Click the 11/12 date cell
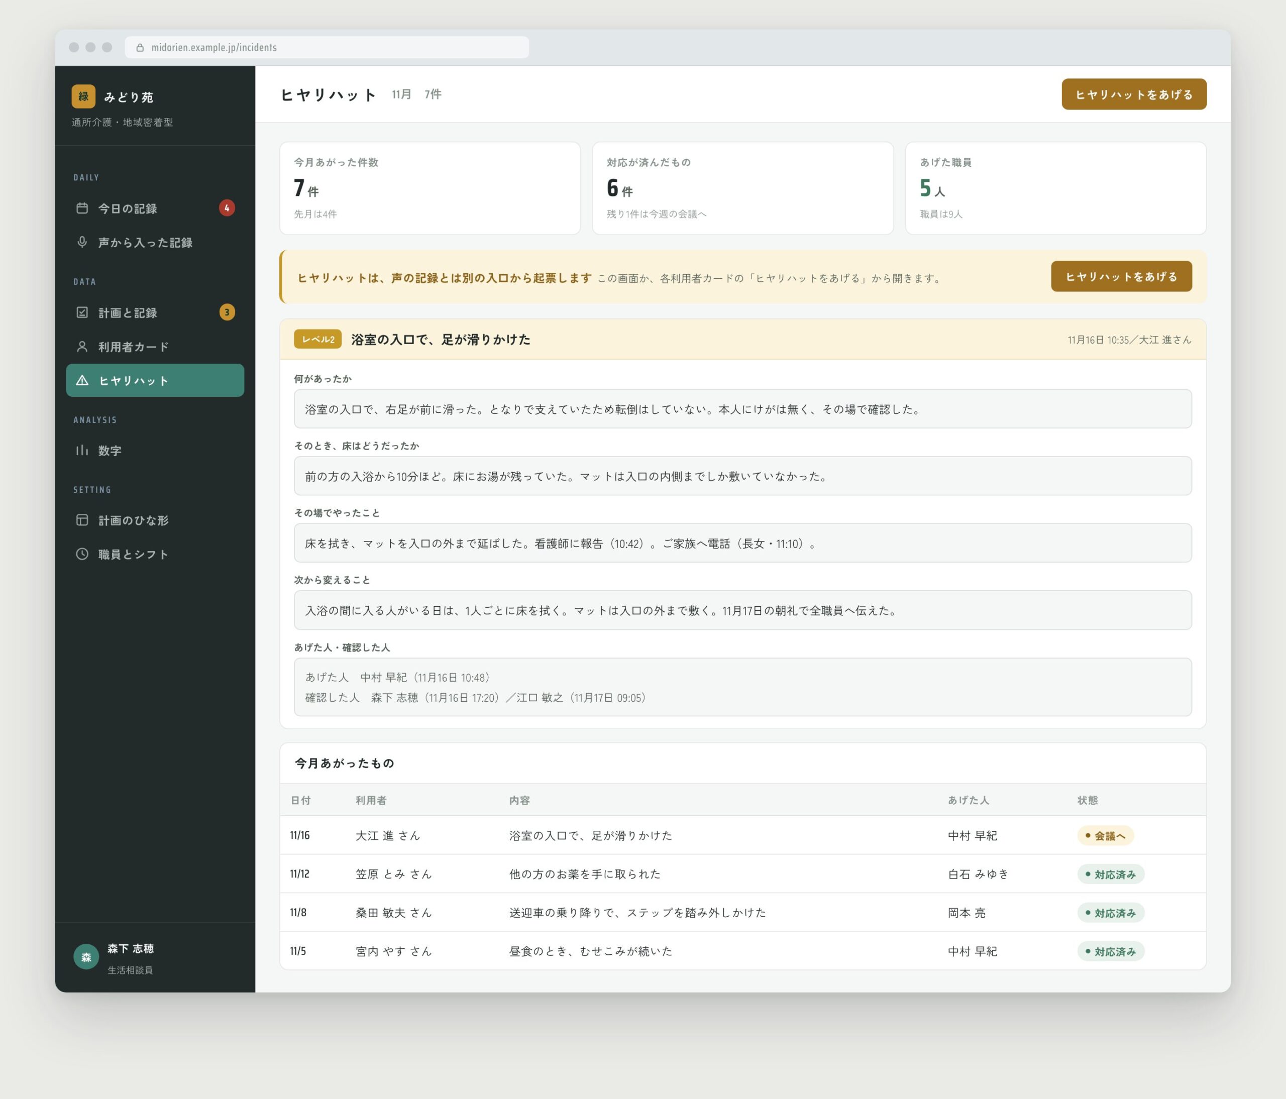This screenshot has width=1286, height=1099. [300, 874]
